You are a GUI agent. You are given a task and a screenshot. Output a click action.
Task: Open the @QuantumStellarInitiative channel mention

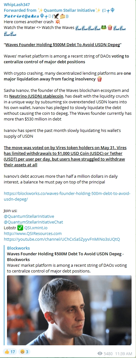click(x=29, y=216)
